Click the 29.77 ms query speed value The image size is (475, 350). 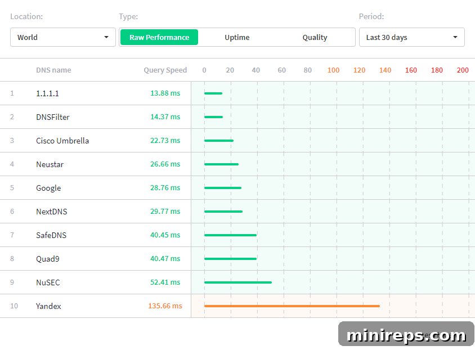165,212
